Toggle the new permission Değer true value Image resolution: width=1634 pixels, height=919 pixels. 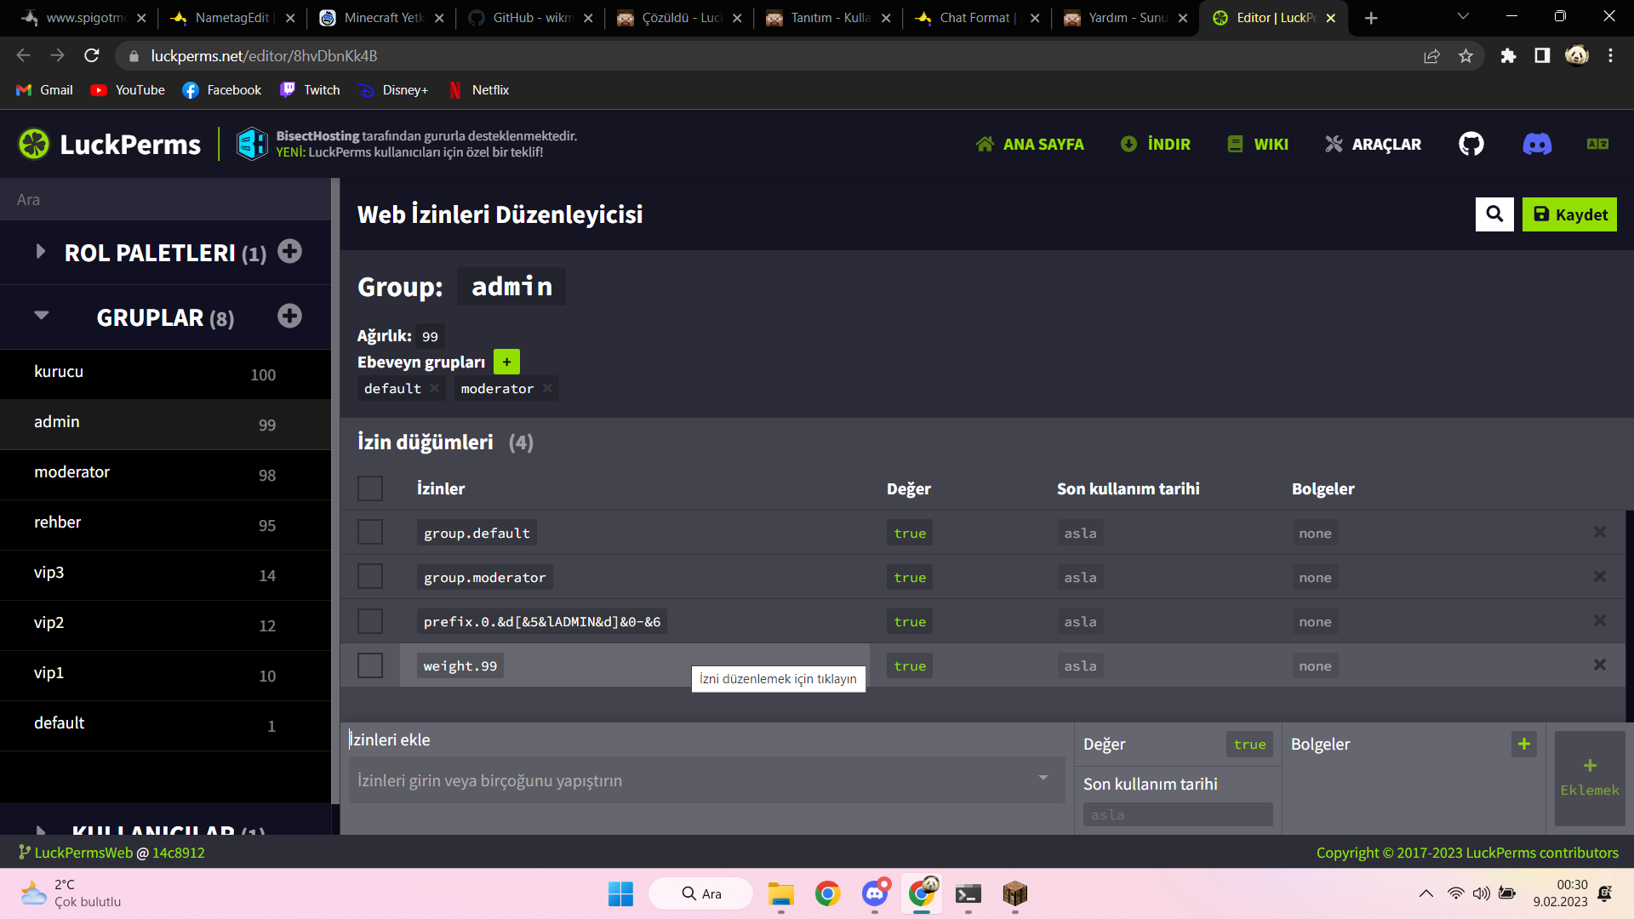(x=1249, y=744)
